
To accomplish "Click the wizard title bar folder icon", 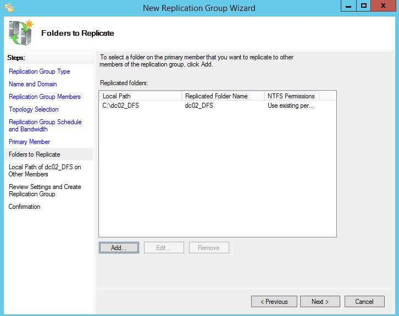I will click(x=9, y=7).
